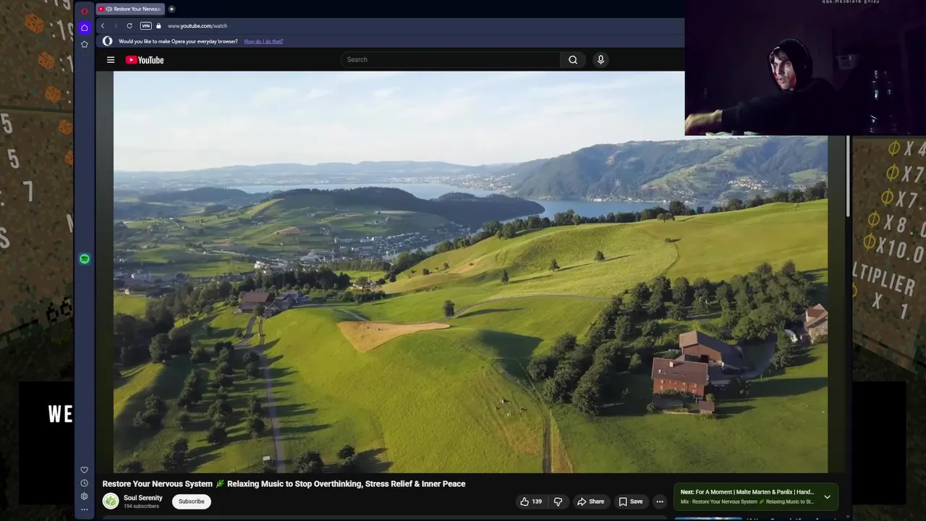Go to YouTube home via logo
926x521 pixels.
point(145,60)
